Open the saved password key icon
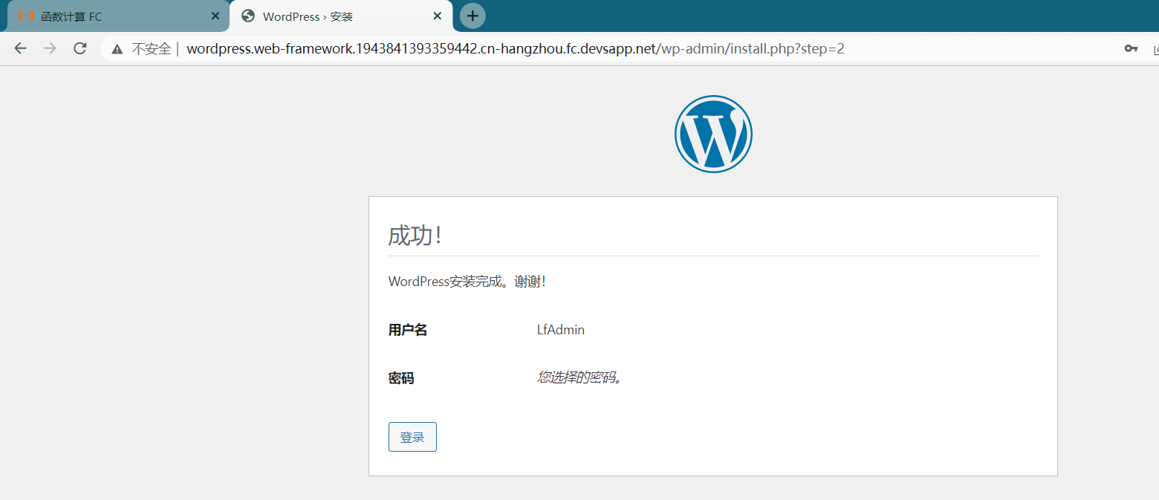 point(1131,49)
